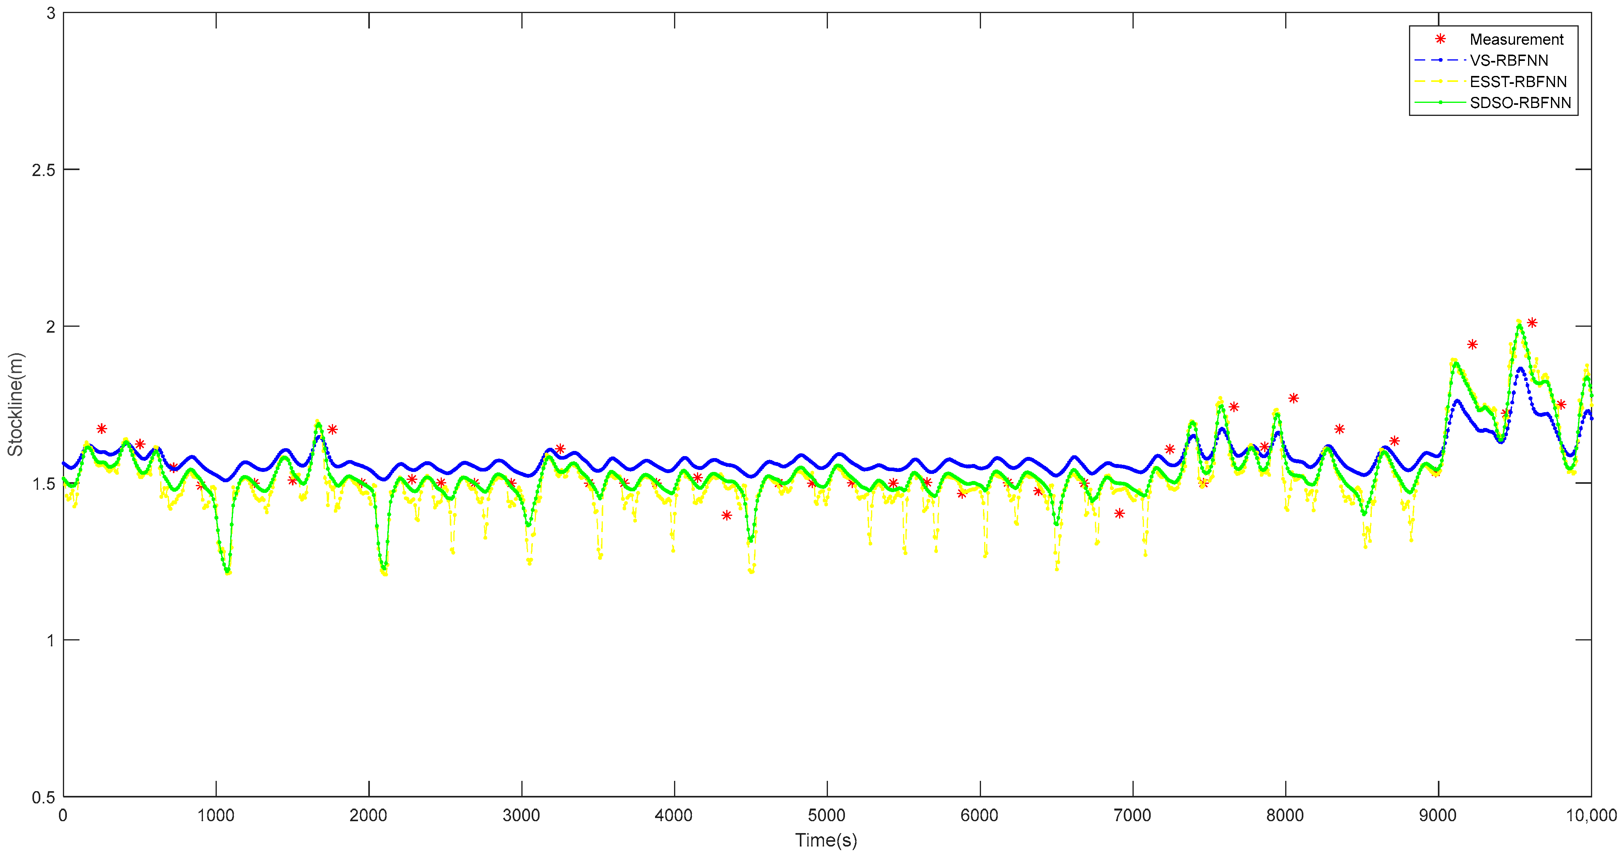This screenshot has width=1623, height=858.
Task: Select the VS-RBFNN legend label
Action: point(1508,61)
